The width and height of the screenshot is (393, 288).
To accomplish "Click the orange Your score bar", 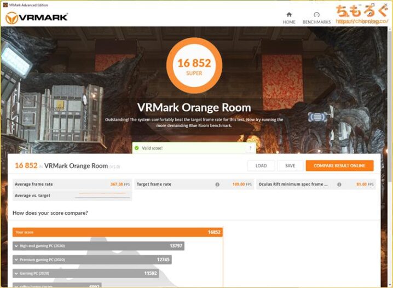I will pos(118,232).
